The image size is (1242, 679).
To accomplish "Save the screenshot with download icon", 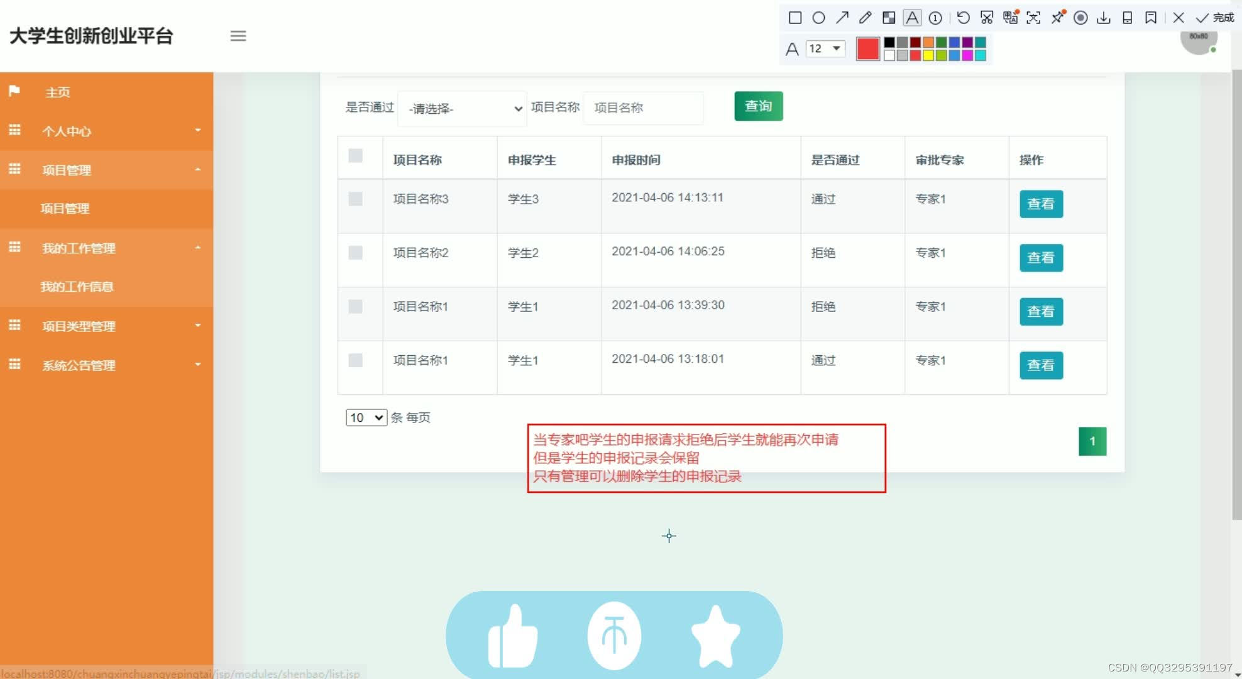I will (x=1104, y=18).
